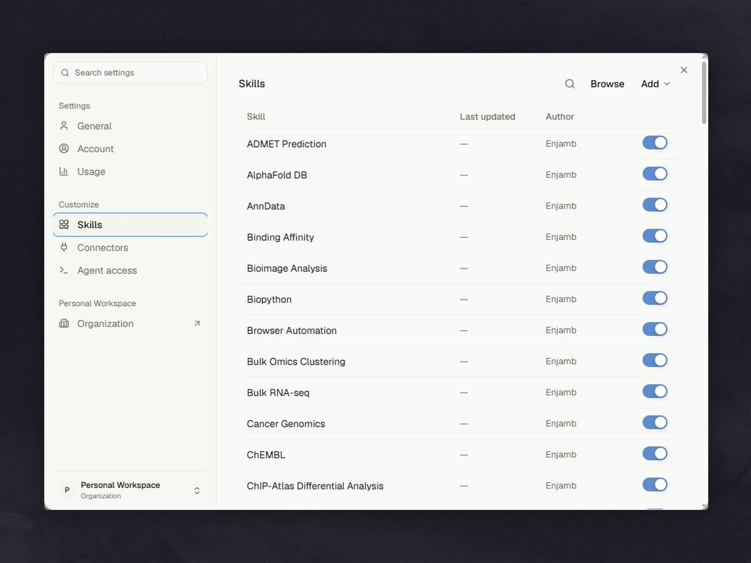
Task: Toggle off the AlphaFold DB skill
Action: tap(655, 174)
